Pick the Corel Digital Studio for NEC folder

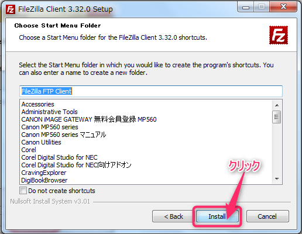click(x=59, y=157)
